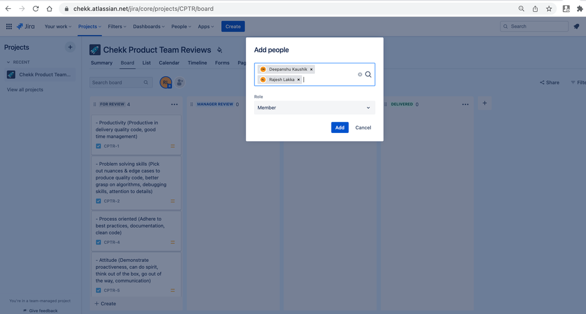
Task: Click task type checkbox icon on CPTR-1
Action: (99, 146)
